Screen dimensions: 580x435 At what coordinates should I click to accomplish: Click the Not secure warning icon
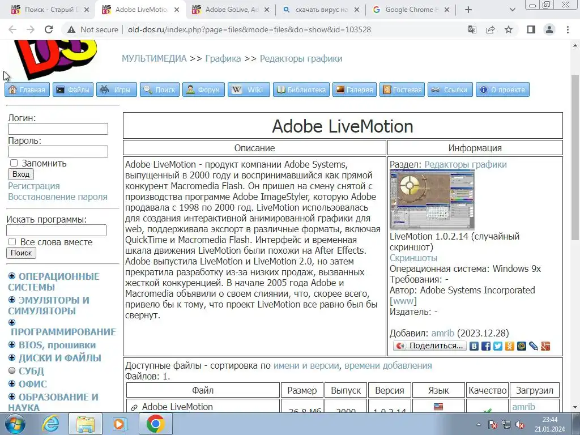(71, 29)
